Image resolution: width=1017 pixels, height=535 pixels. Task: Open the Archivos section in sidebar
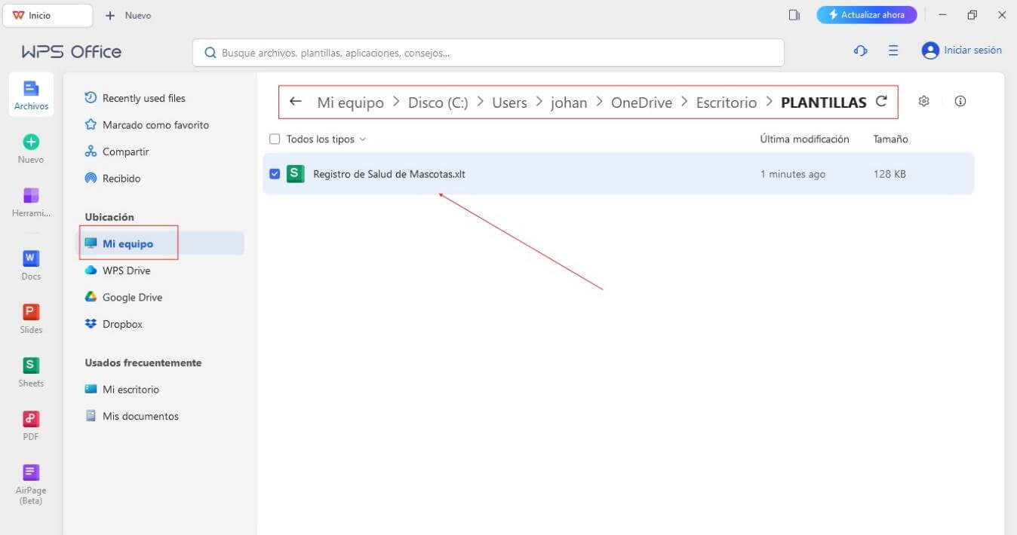(x=31, y=95)
